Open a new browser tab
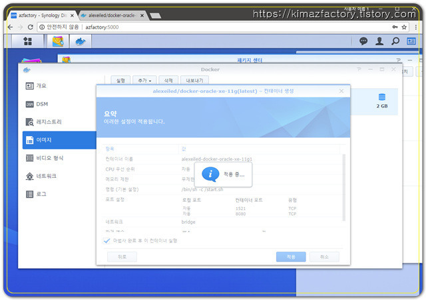The height and width of the screenshot is (300, 426). [155, 16]
